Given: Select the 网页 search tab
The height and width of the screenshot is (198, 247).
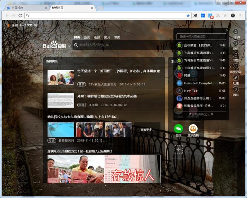Looking at the screenshot, I should (x=77, y=37).
